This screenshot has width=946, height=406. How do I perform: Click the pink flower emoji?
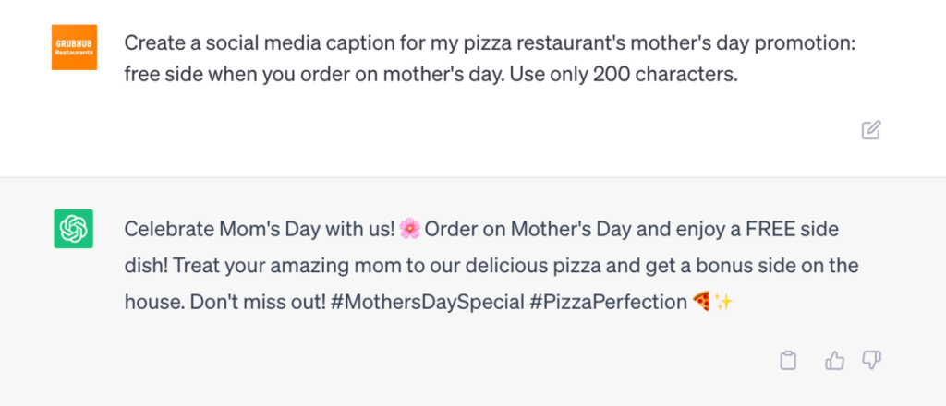(409, 229)
